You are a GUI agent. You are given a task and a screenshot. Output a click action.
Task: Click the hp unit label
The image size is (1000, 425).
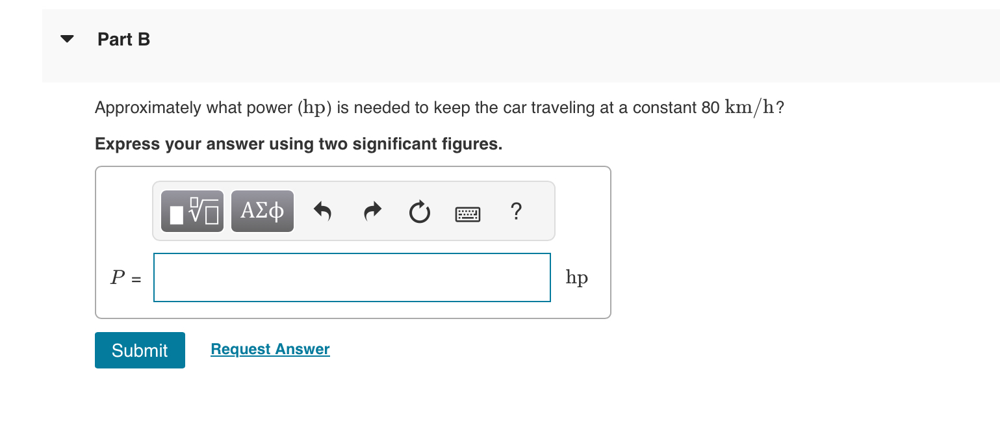[577, 277]
